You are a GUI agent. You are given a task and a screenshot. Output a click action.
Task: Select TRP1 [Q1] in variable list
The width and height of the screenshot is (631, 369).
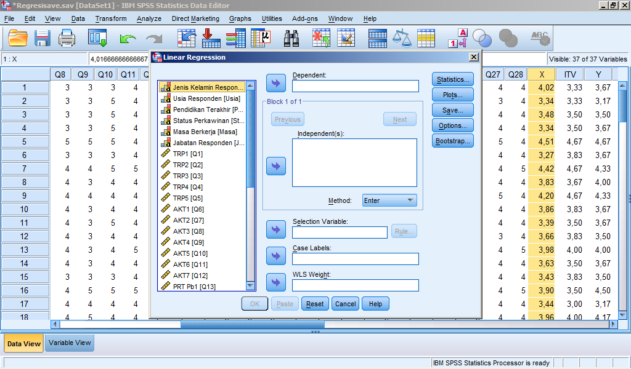pyautogui.click(x=202, y=154)
